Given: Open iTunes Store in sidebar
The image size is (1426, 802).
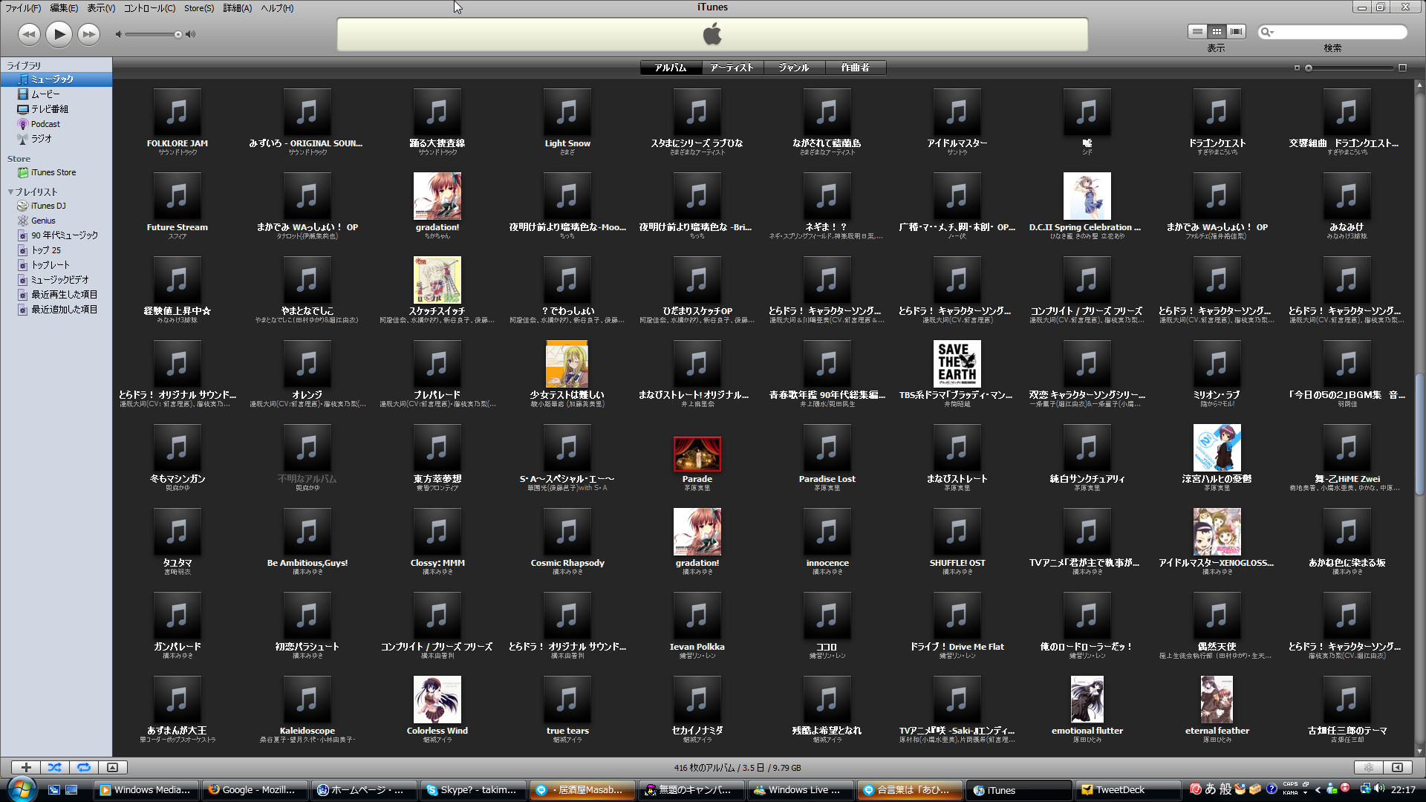Looking at the screenshot, I should point(56,172).
